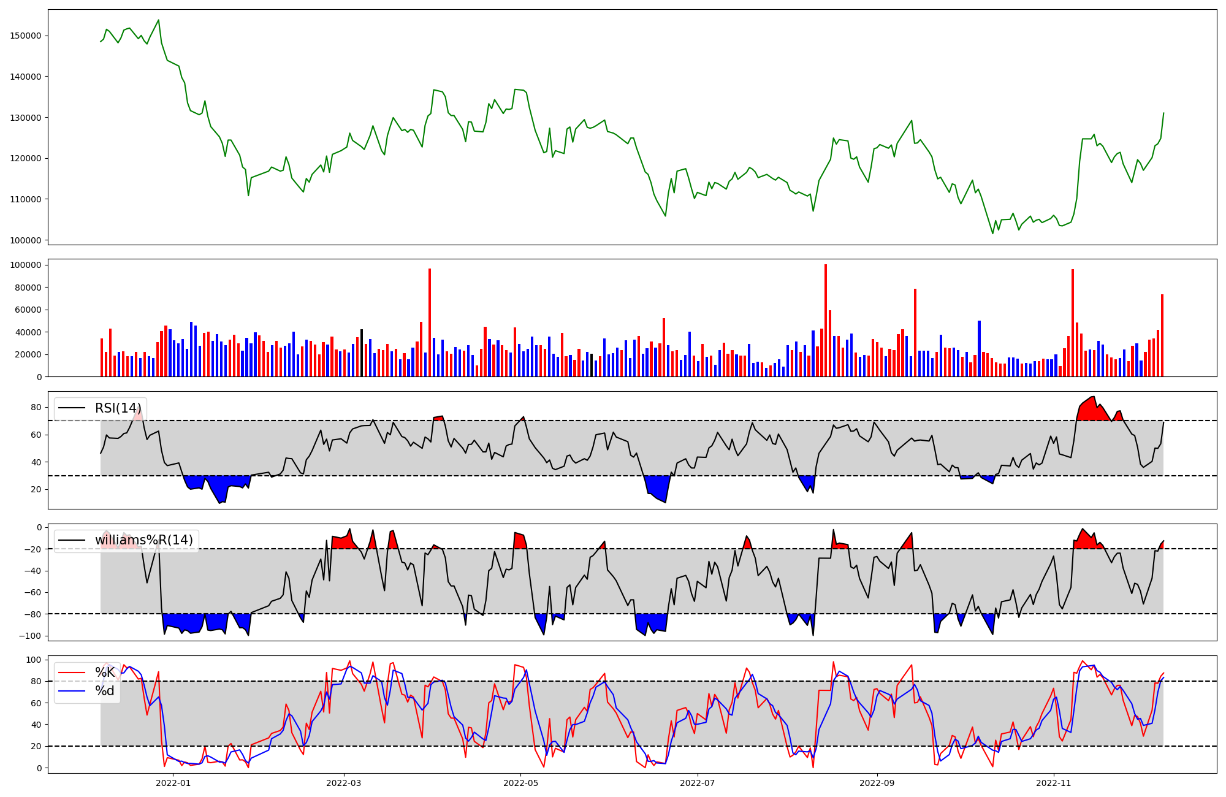
Task: Click the 80000 volume axis tick label
Action: (27, 288)
